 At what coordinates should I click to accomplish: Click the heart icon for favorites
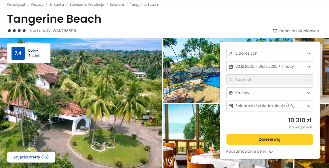(275, 31)
